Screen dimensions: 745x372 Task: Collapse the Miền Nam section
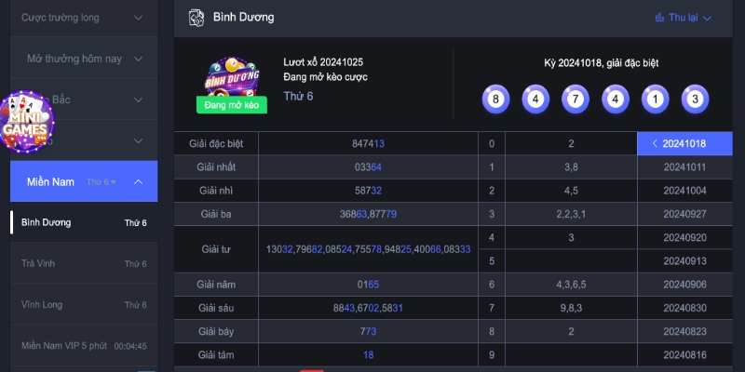pos(139,181)
